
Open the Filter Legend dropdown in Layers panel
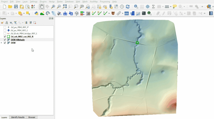click(16, 23)
